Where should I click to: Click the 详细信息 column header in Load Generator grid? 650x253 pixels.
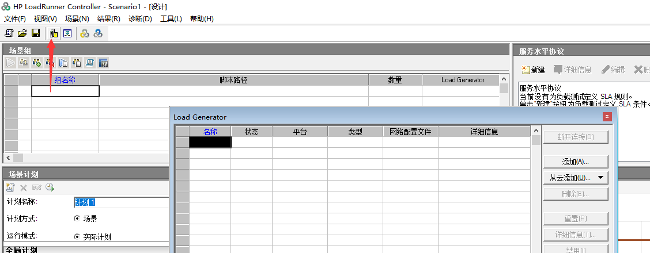[484, 132]
